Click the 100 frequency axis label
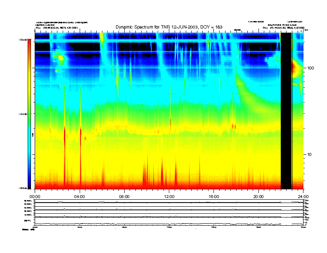 pos(310,68)
